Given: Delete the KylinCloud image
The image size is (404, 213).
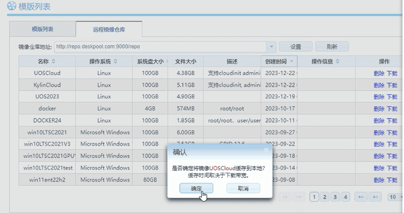Looking at the screenshot, I should (379, 85).
